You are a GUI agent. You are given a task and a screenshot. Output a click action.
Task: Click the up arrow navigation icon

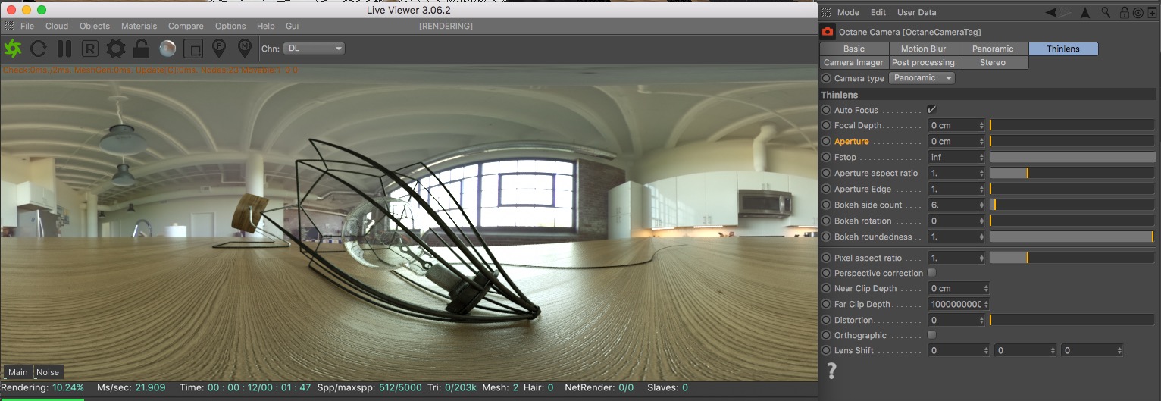pyautogui.click(x=1084, y=12)
